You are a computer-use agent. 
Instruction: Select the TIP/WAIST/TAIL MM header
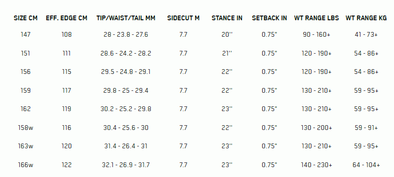coord(126,18)
